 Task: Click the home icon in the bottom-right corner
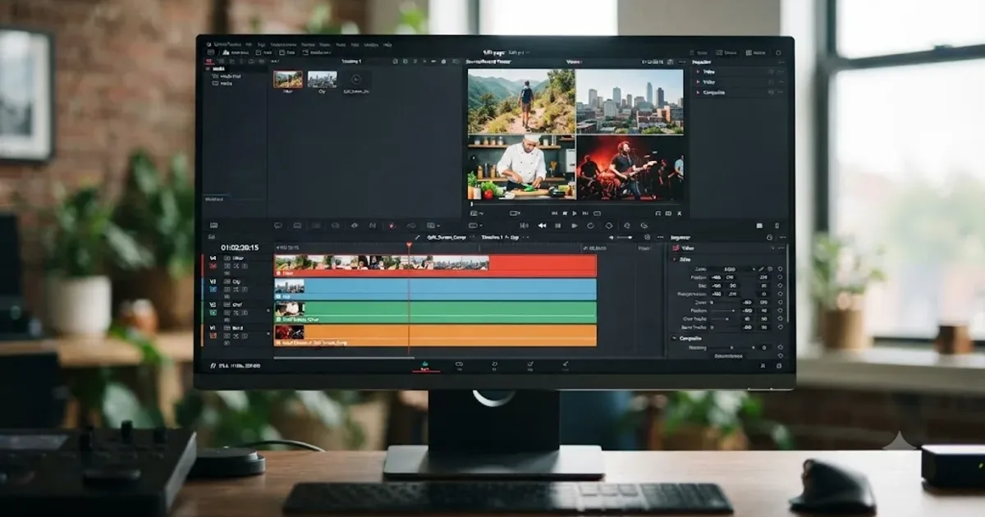762,365
